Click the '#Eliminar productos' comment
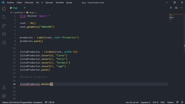 [x=34, y=77]
